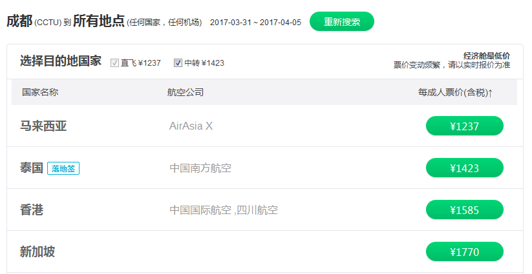Click 中国国际航空, 四川航空 airline text
The width and height of the screenshot is (532, 274).
(224, 210)
